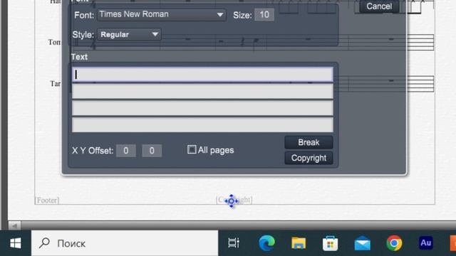Click the third Text input line
456x256 pixels.
pyautogui.click(x=202, y=108)
